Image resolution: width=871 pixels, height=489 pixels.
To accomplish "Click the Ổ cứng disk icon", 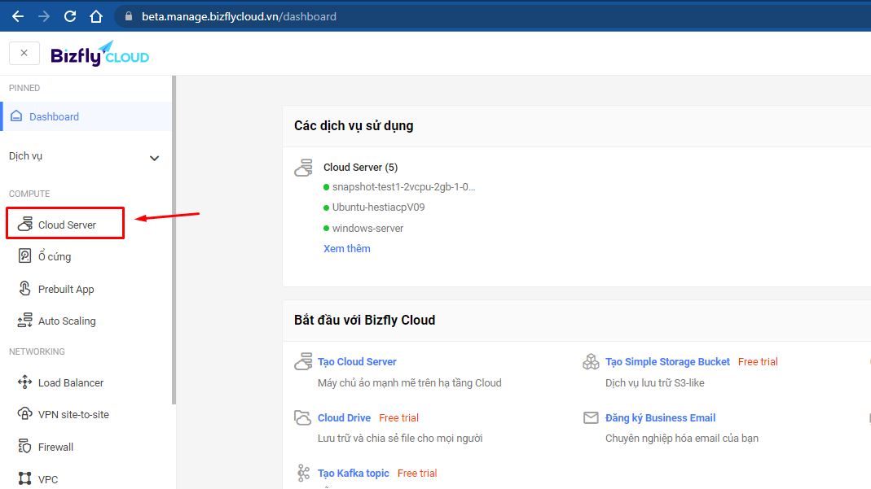I will click(x=24, y=256).
